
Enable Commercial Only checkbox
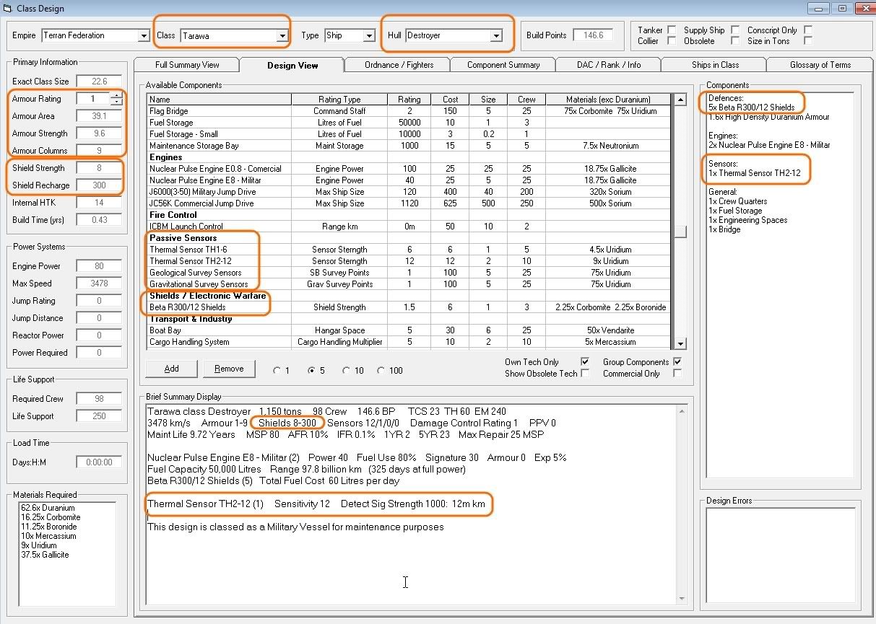(x=677, y=373)
